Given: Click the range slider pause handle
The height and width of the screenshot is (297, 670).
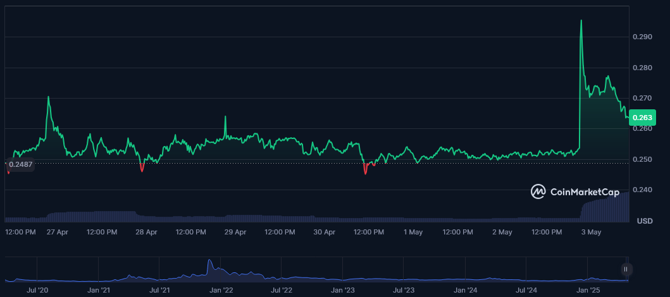Looking at the screenshot, I should tap(626, 269).
